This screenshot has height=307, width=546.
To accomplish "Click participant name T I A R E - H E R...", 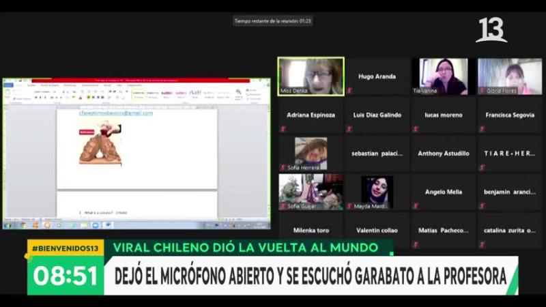I will tap(510, 153).
